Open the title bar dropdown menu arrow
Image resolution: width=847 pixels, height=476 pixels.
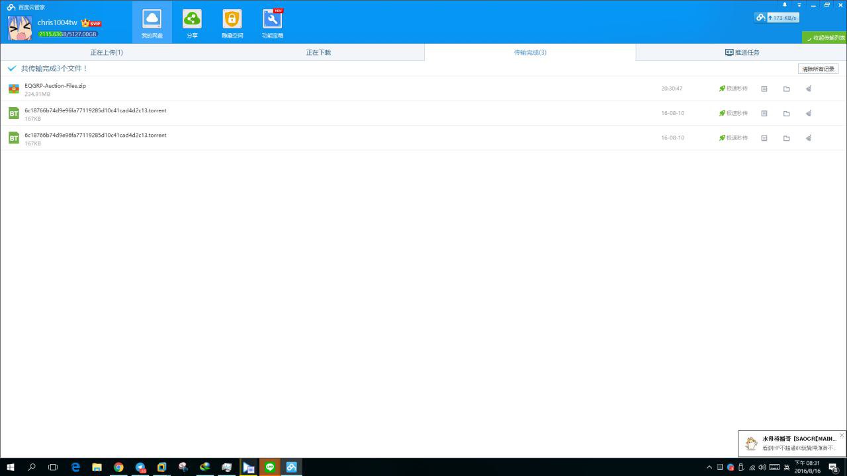pos(799,5)
